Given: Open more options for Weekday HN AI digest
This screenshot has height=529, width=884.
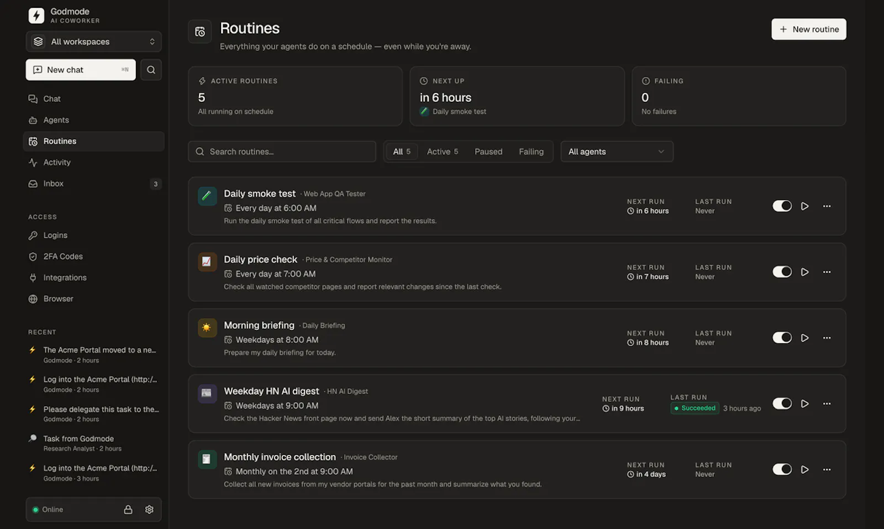Looking at the screenshot, I should pos(827,404).
